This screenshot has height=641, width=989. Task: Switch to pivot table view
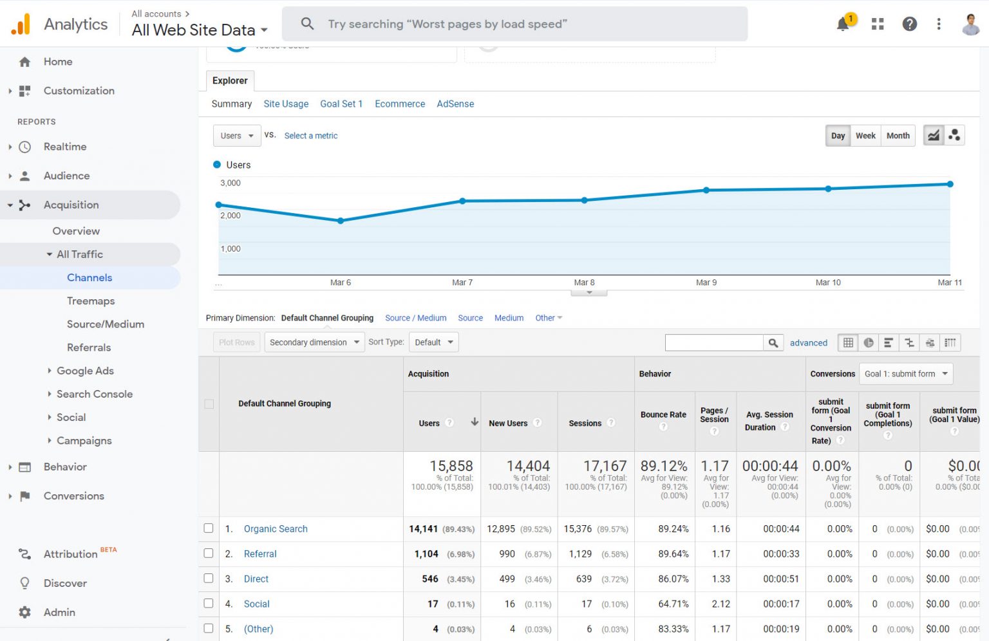click(x=951, y=342)
